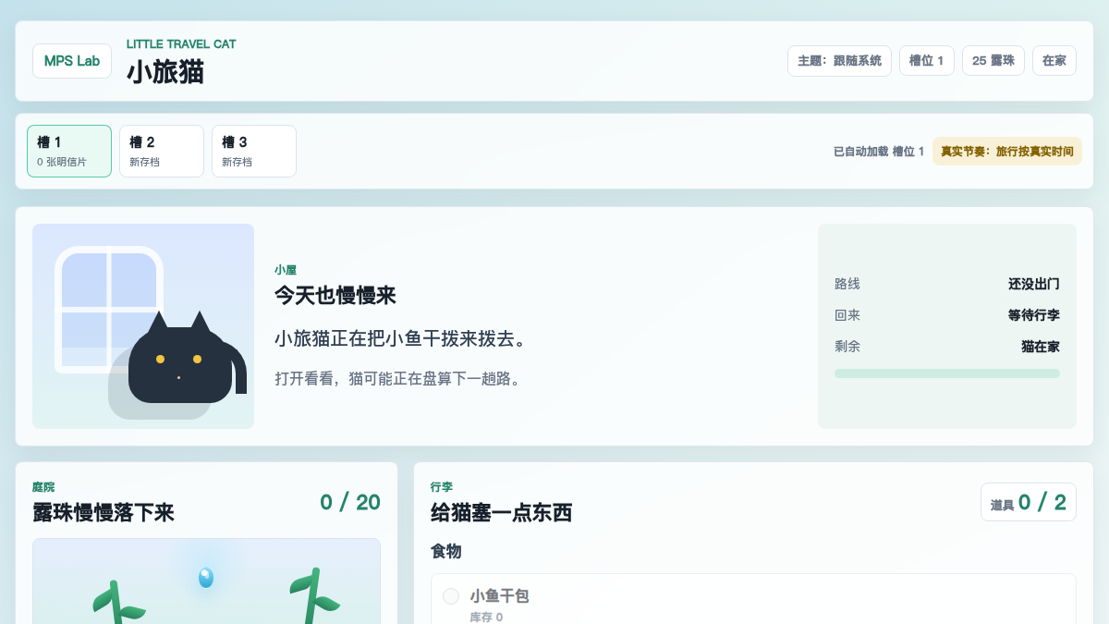Click the 0 / 20 dew counter
The image size is (1109, 624).
coord(350,502)
